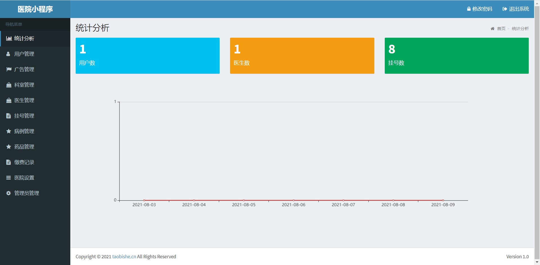This screenshot has width=540, height=265.
Task: Open taobishe.cn footer link
Action: (124, 257)
